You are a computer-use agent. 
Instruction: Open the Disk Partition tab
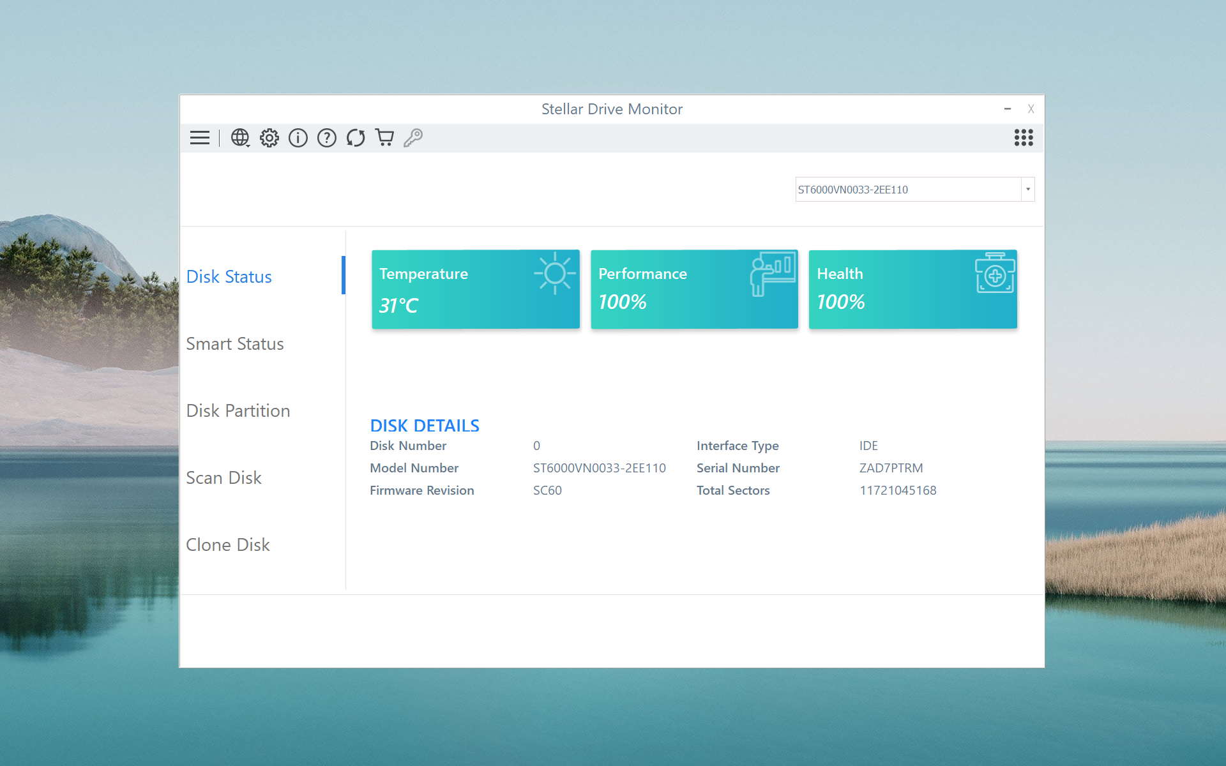tap(238, 410)
